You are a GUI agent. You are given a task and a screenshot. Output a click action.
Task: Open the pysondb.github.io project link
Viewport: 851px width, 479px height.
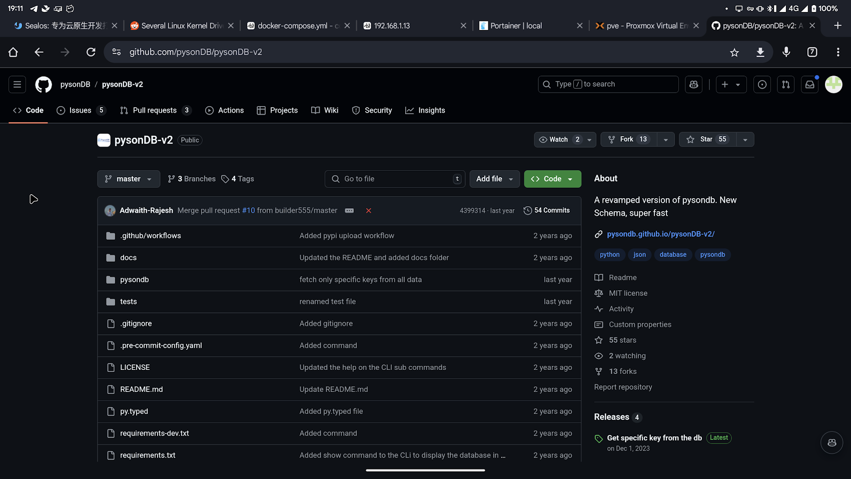(x=660, y=234)
